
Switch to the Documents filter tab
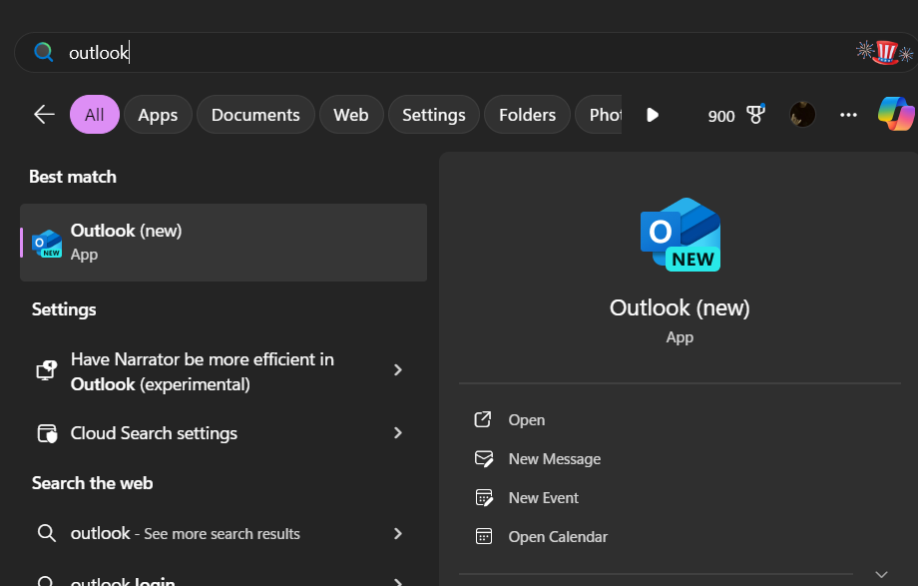(x=255, y=115)
